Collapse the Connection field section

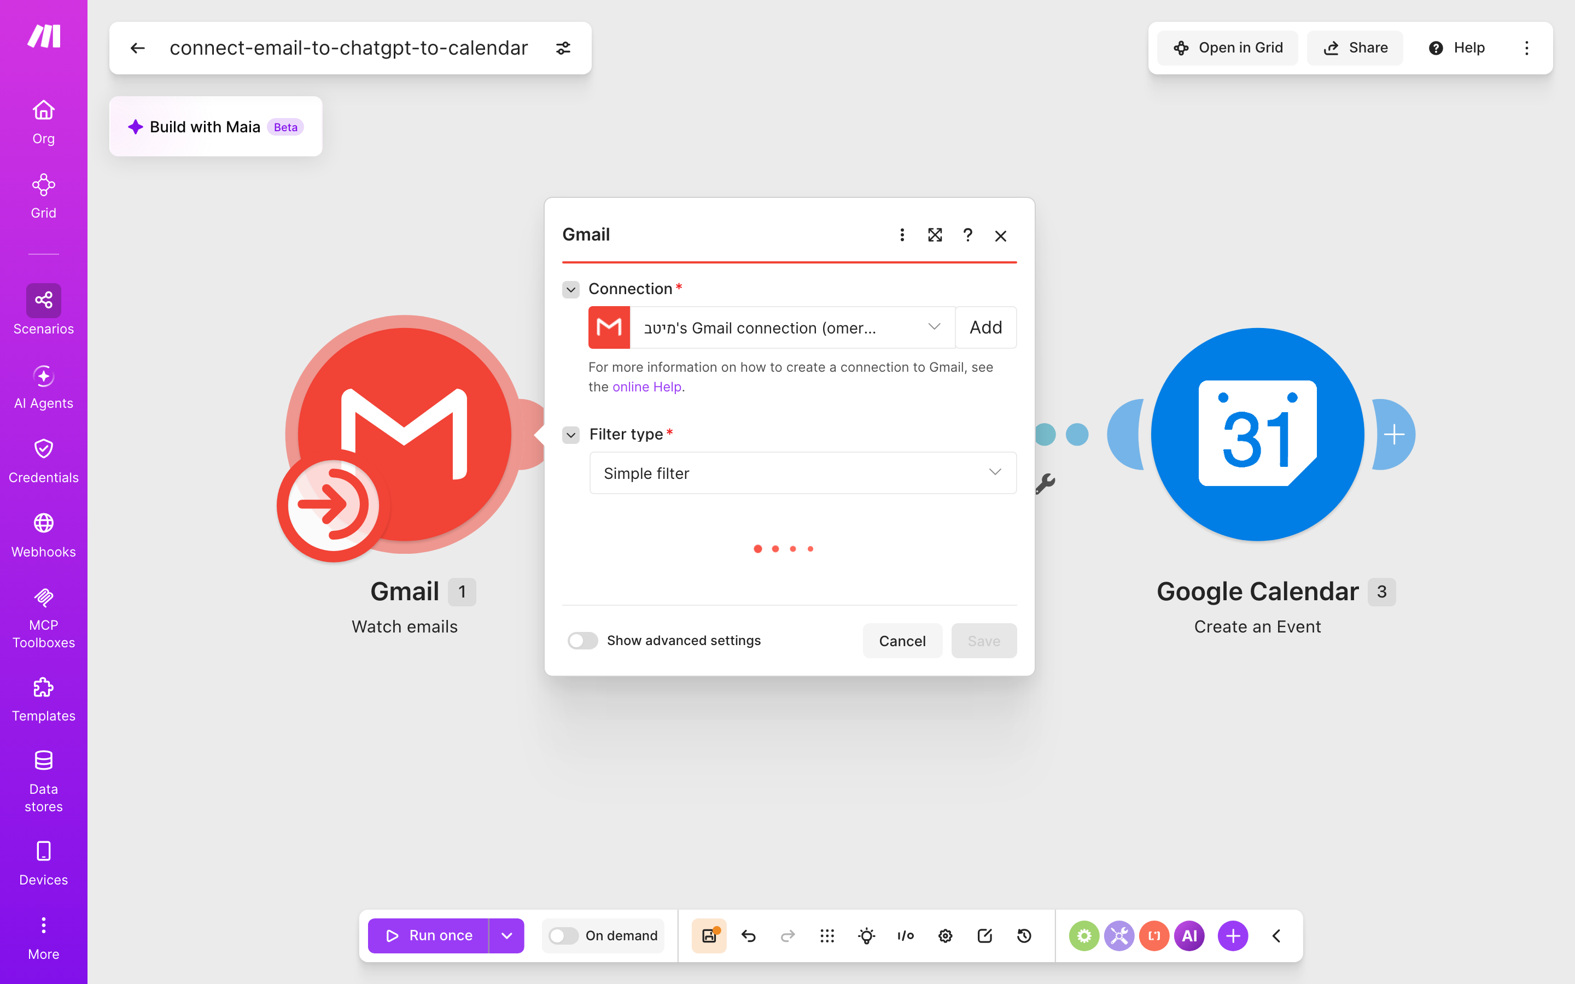pos(571,289)
